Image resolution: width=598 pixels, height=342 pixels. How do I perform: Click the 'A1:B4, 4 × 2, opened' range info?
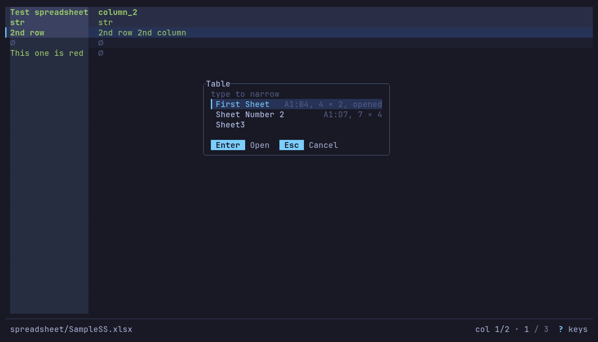coord(333,104)
